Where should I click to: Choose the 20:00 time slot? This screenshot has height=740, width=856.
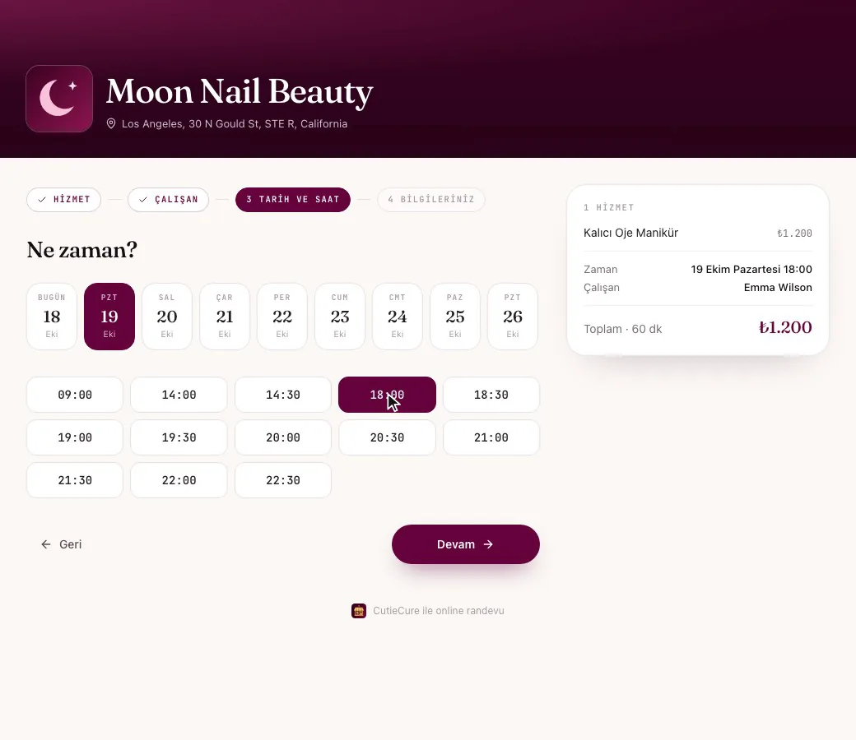[283, 437]
